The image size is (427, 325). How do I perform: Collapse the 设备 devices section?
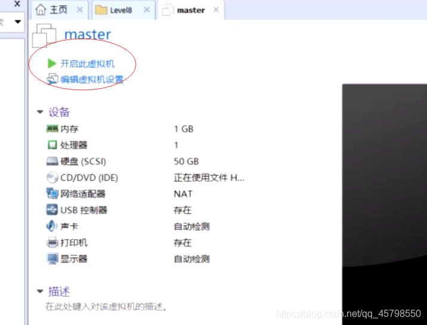[40, 112]
